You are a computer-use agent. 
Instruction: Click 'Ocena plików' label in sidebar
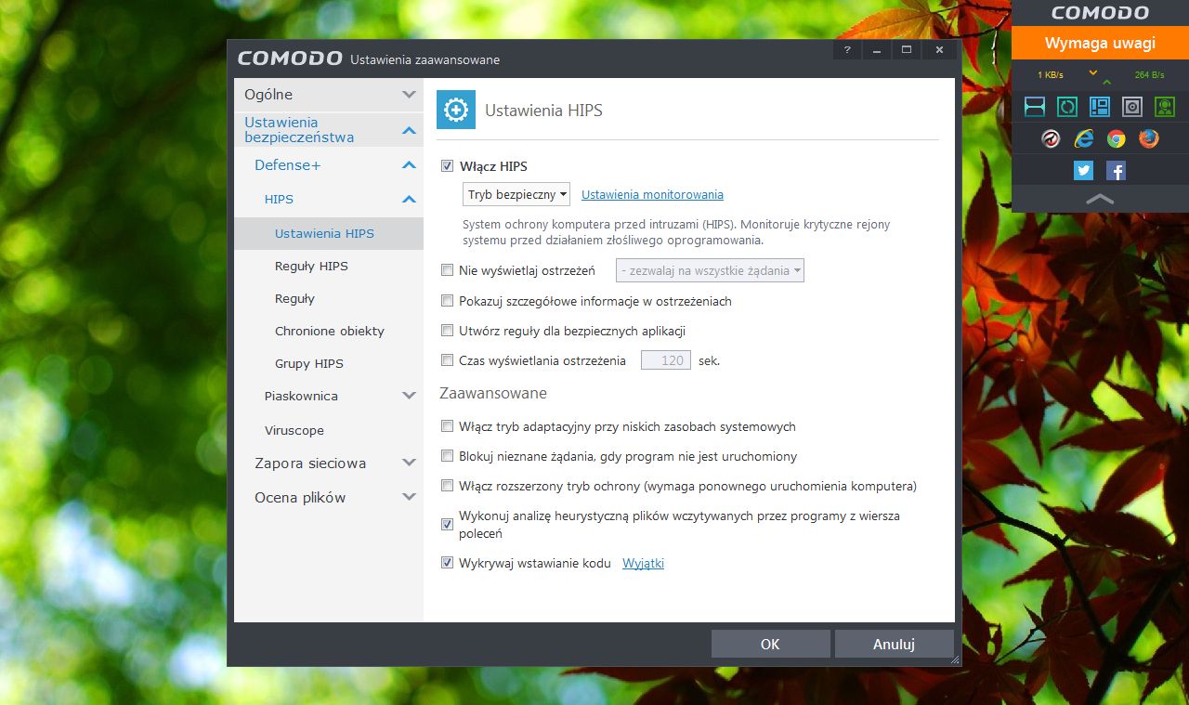pos(300,497)
